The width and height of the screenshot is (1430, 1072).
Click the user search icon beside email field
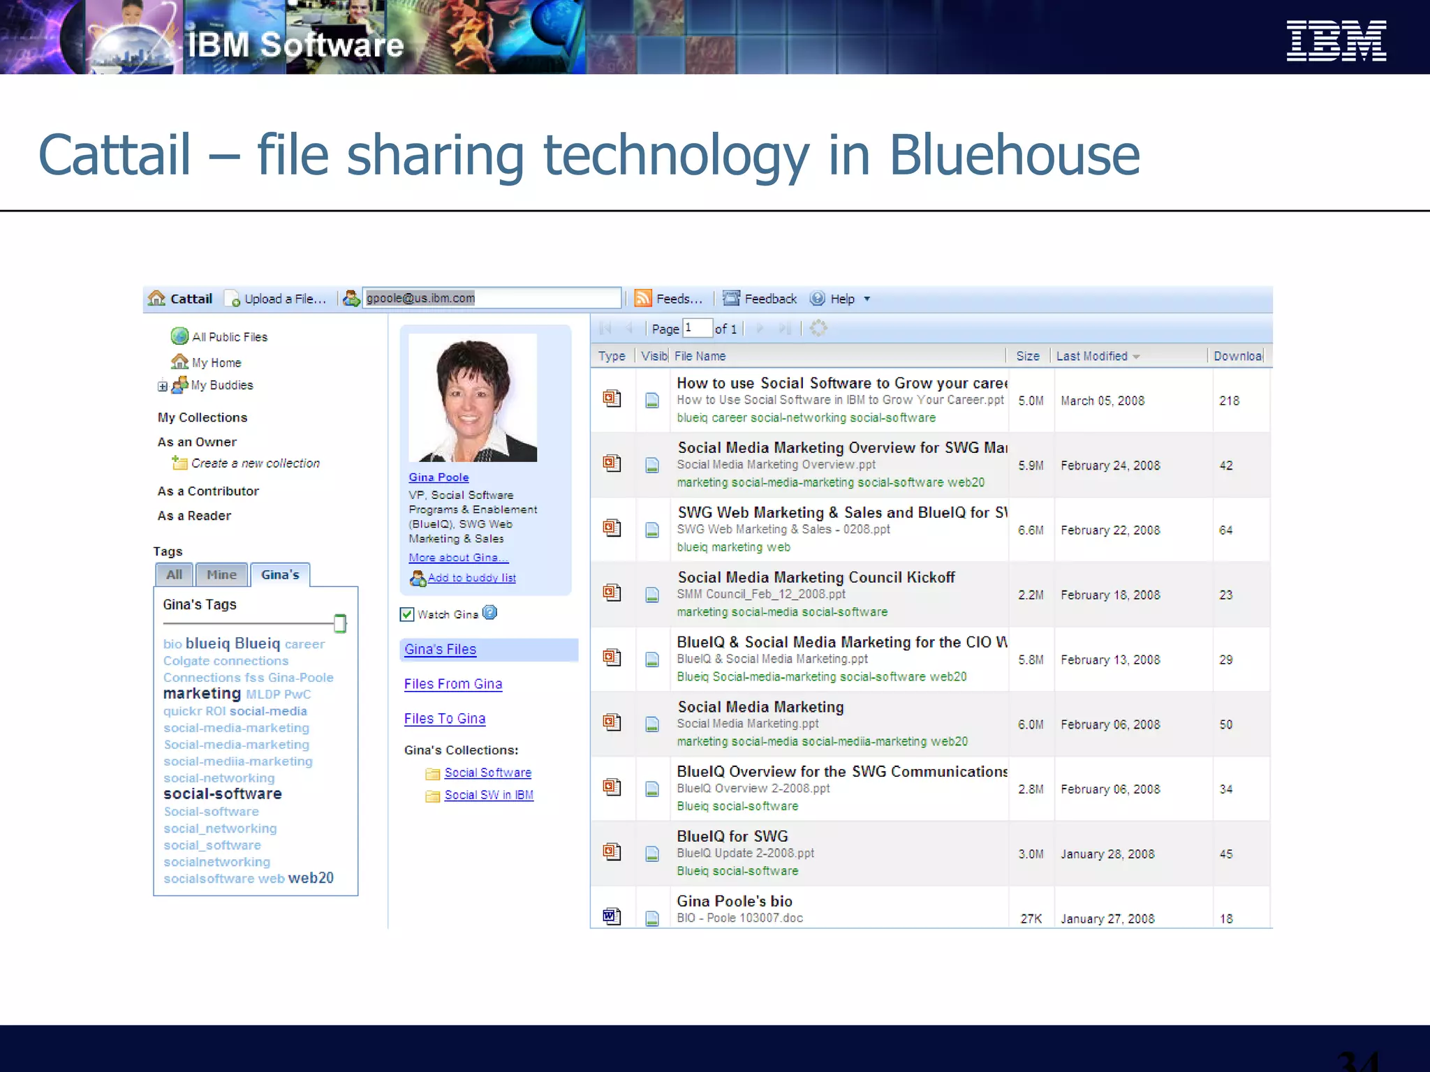(351, 298)
